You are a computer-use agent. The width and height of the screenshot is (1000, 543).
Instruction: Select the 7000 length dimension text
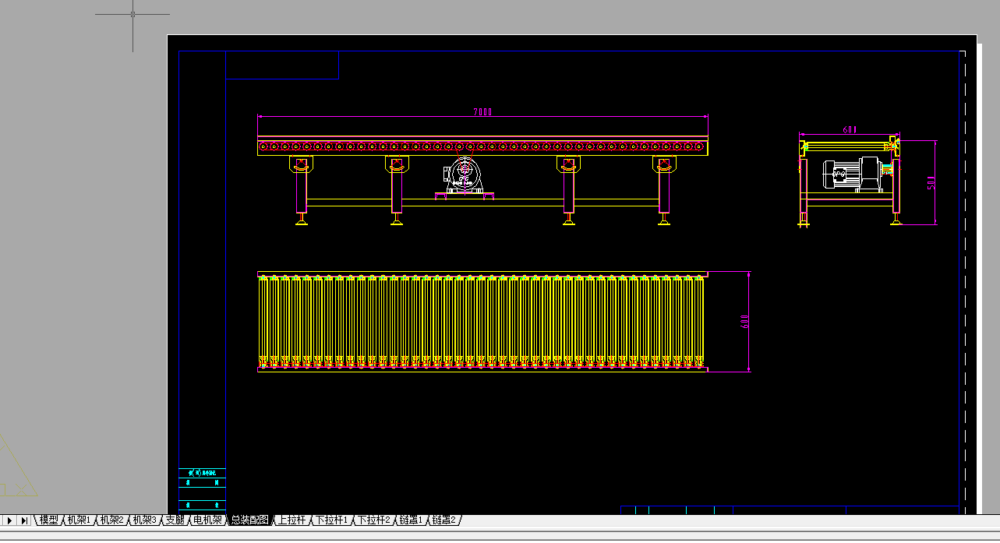point(482,112)
